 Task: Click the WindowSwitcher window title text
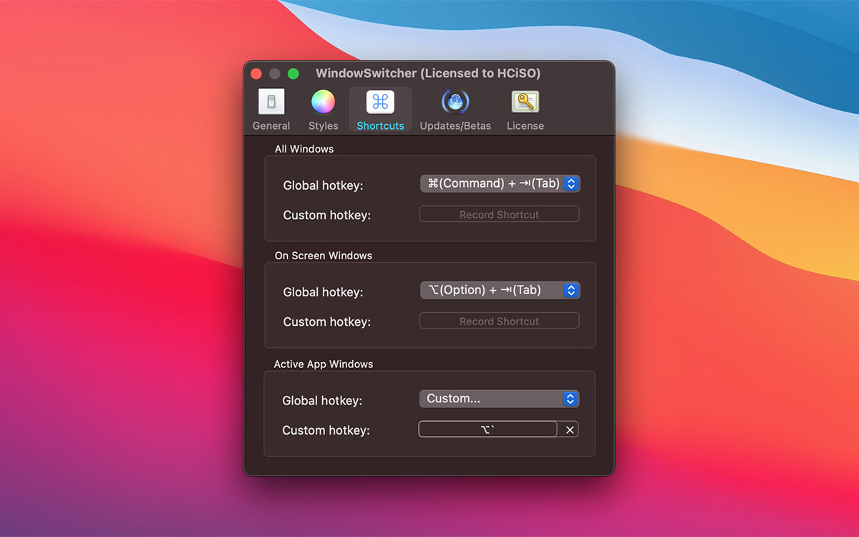click(428, 73)
